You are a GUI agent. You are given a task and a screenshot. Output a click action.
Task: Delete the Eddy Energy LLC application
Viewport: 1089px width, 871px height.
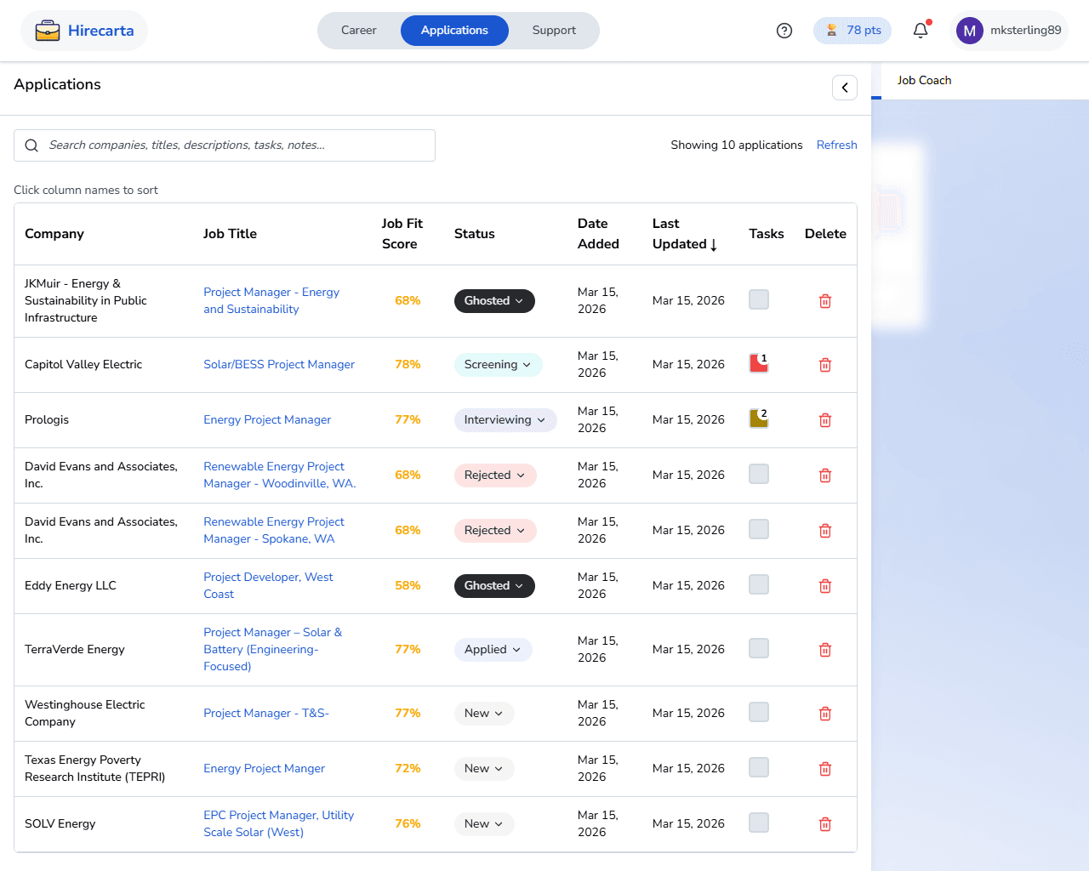point(824,586)
